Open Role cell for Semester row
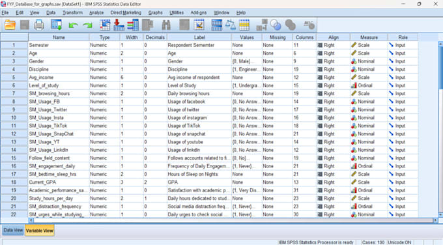 (403, 45)
